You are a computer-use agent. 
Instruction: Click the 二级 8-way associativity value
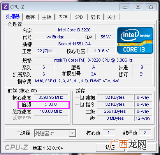click(x=143, y=111)
